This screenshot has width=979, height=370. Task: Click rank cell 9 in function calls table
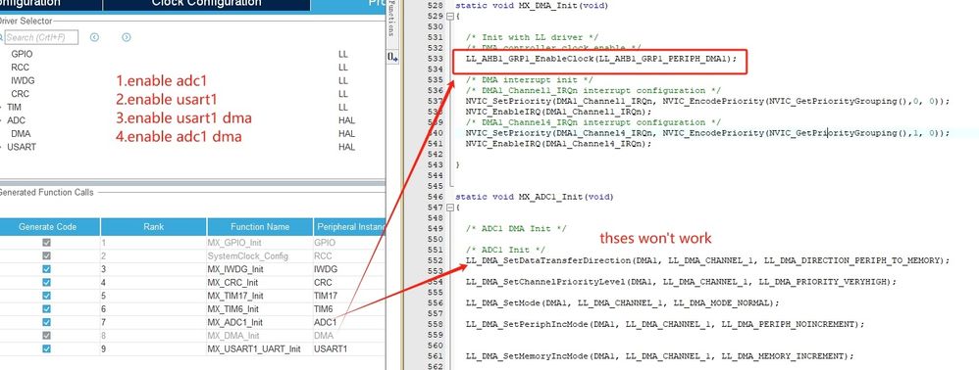click(x=154, y=348)
